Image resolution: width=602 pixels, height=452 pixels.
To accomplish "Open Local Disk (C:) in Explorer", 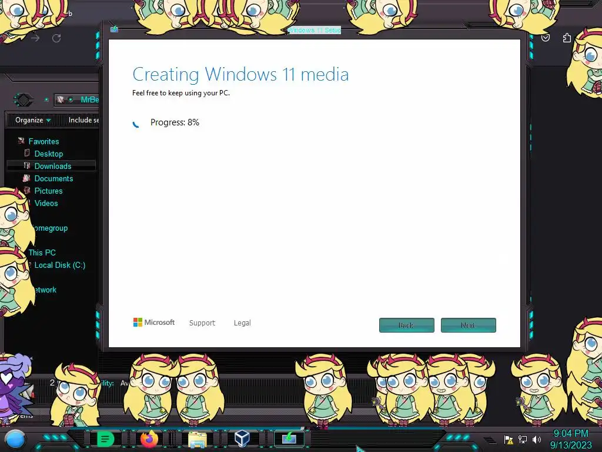I will point(59,265).
